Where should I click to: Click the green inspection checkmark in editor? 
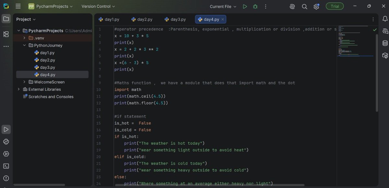[x=375, y=29]
